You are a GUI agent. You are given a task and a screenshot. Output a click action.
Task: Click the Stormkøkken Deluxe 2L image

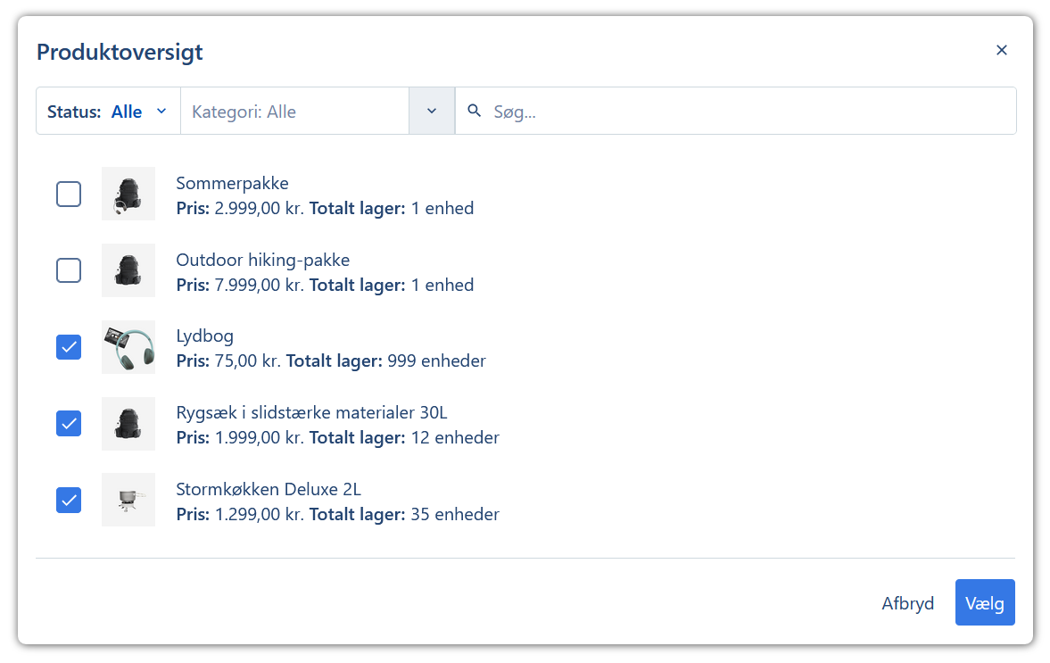click(128, 500)
